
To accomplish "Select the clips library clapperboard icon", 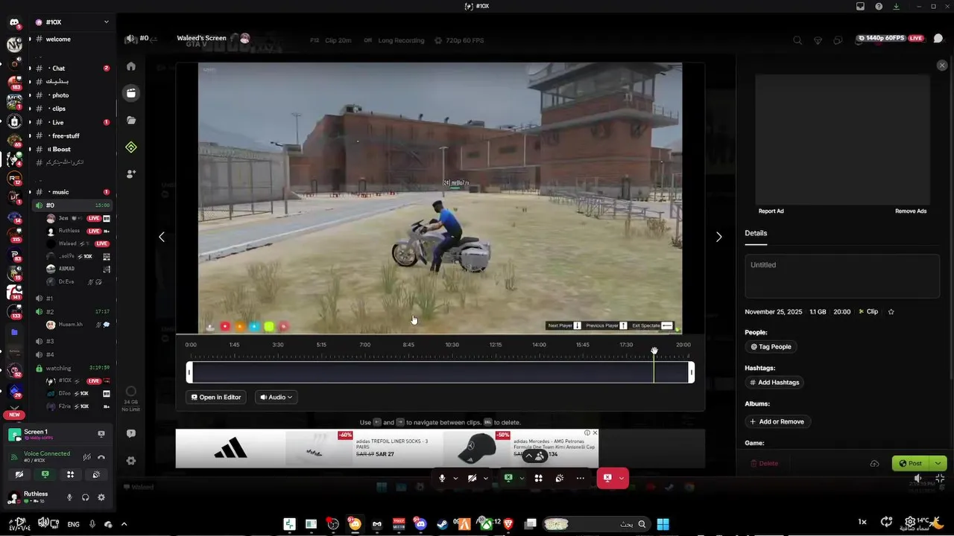I will pyautogui.click(x=131, y=93).
